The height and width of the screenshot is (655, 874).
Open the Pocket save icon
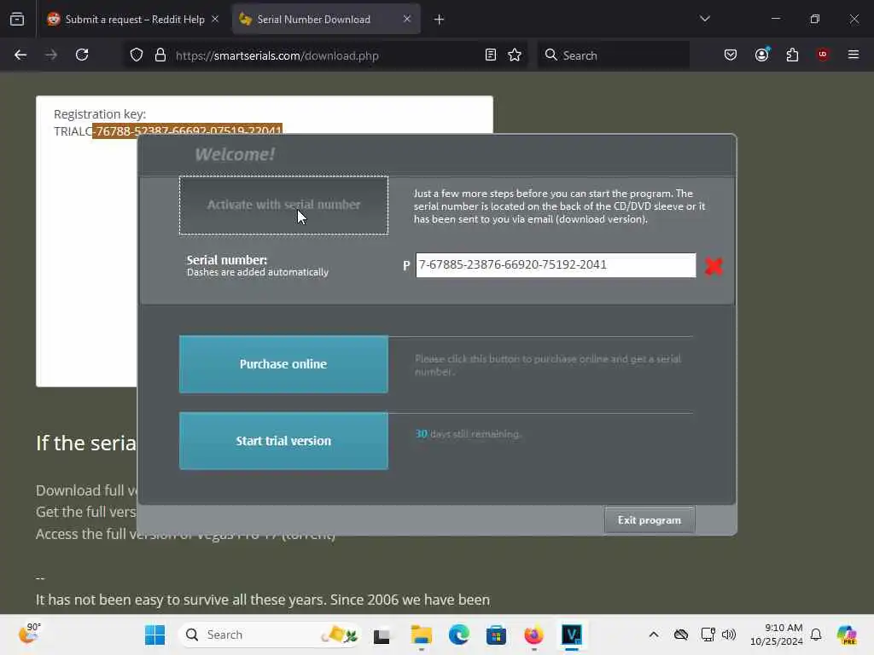point(731,55)
